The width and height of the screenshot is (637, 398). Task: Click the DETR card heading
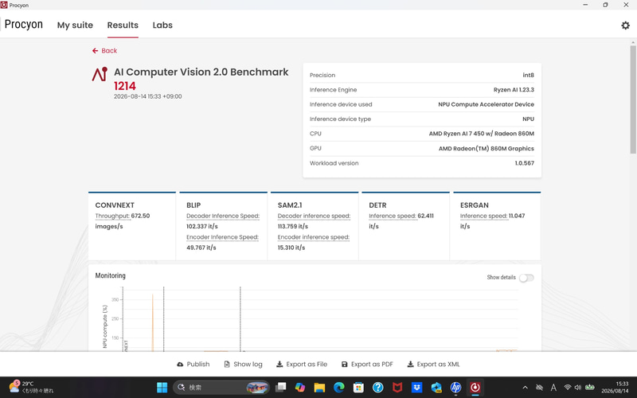click(x=377, y=205)
